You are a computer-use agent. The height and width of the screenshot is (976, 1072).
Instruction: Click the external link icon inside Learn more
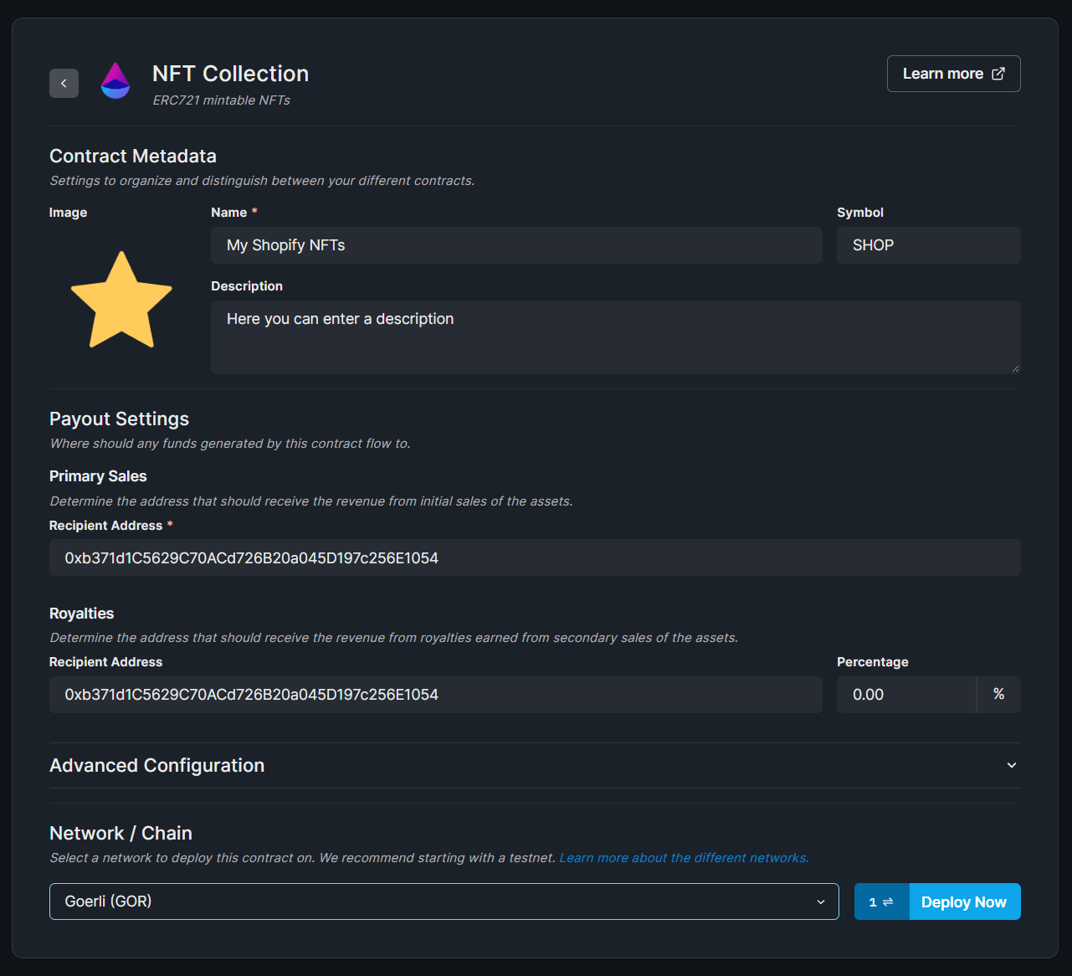(998, 74)
